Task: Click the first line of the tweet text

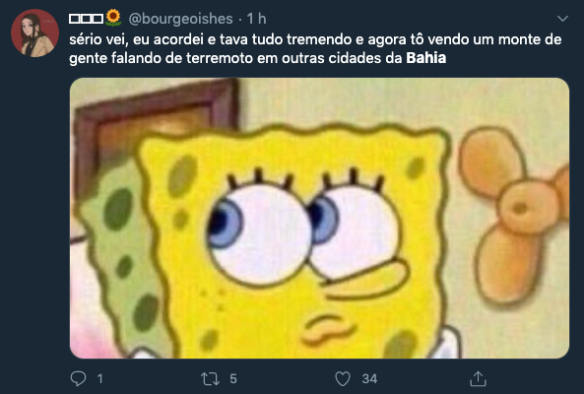Action: (x=315, y=39)
